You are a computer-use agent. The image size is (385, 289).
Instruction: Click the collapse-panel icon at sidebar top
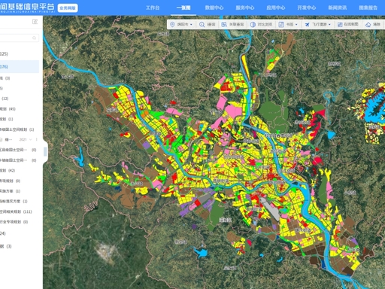35,22
